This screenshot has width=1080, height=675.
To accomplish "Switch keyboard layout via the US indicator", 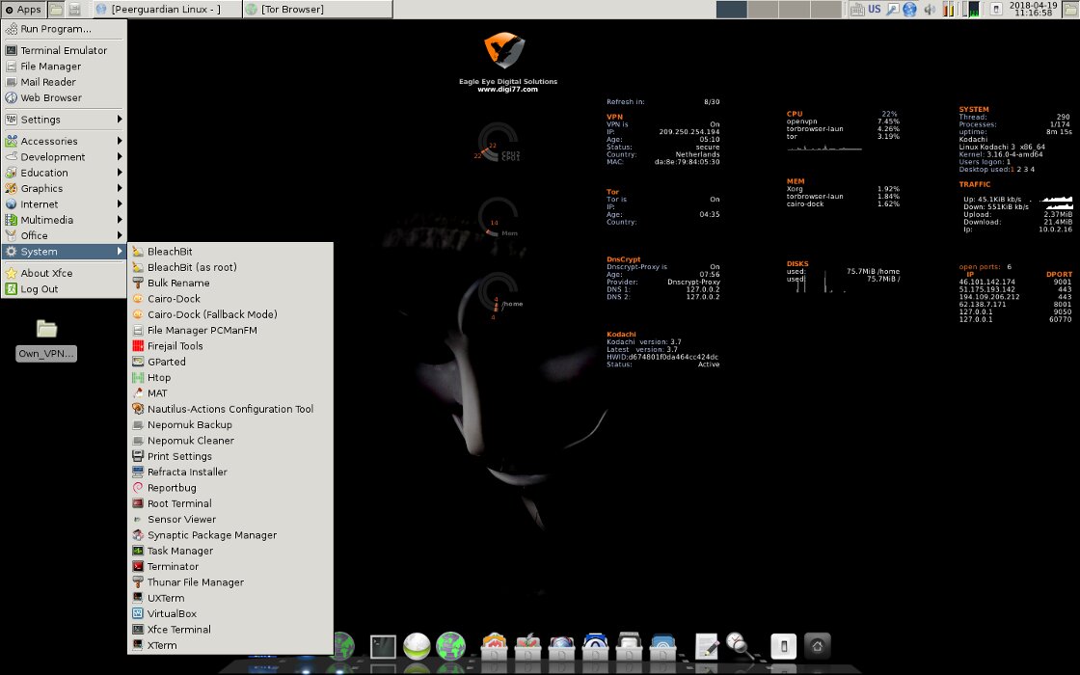I will [x=874, y=10].
